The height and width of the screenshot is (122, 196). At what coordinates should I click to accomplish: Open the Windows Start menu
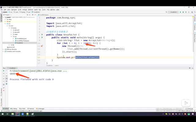coord(2,114)
